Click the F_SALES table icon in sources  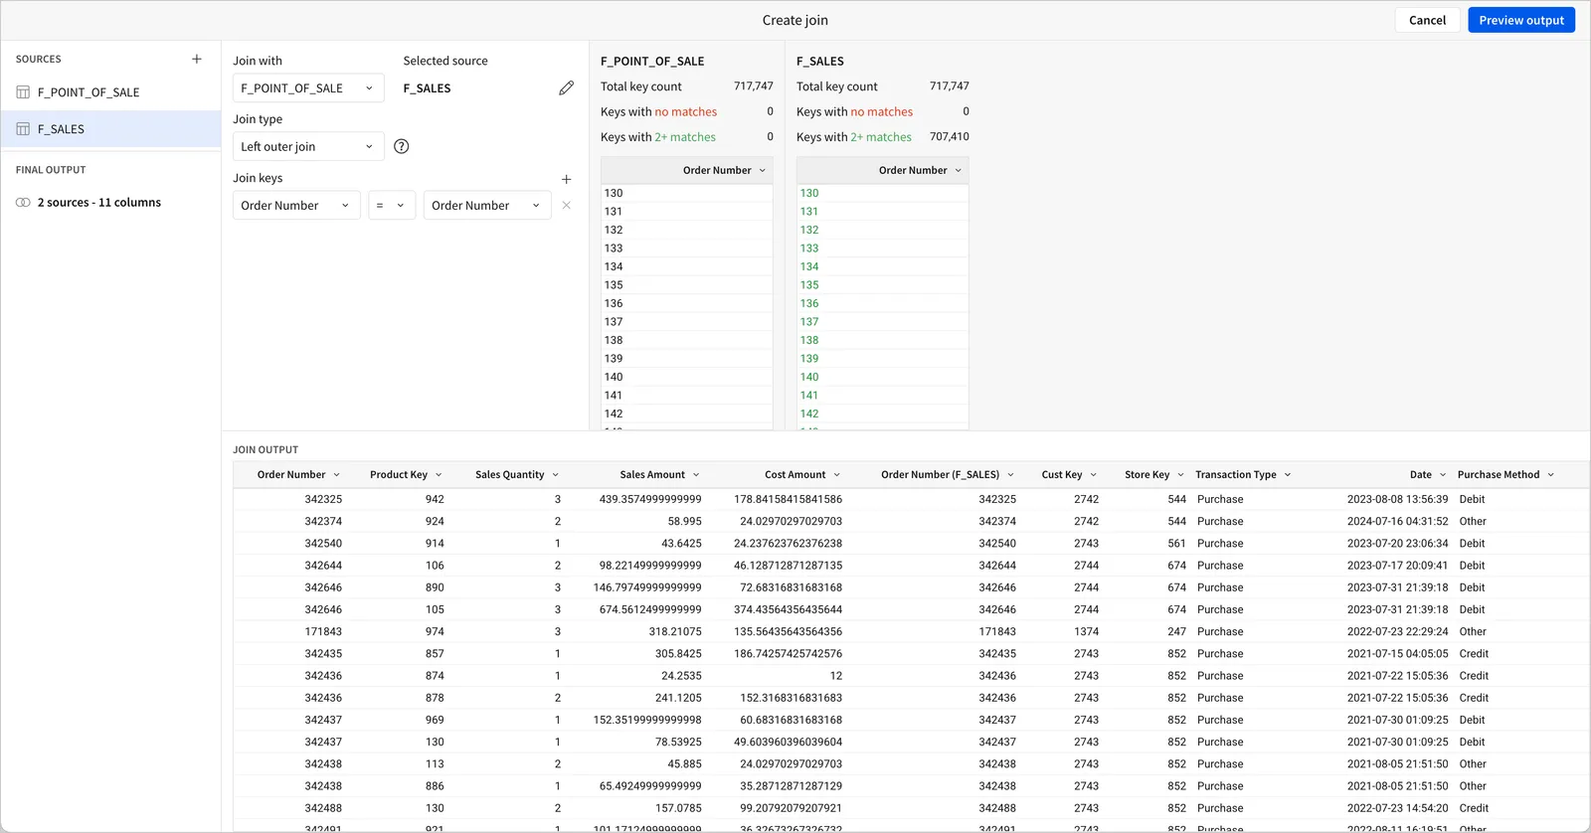23,129
